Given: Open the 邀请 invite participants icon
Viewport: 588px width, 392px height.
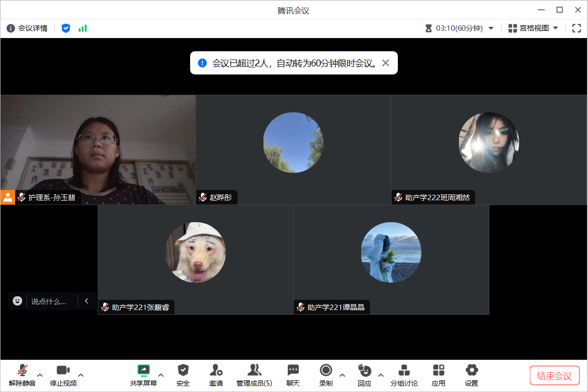Looking at the screenshot, I should coord(216,371).
